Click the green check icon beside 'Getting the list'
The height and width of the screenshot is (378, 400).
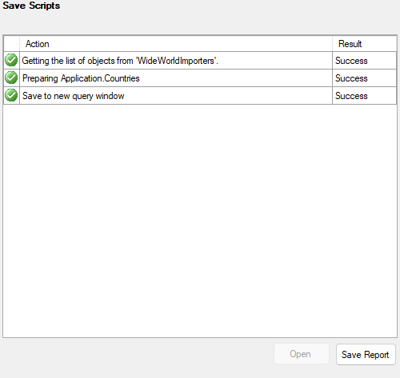(11, 60)
